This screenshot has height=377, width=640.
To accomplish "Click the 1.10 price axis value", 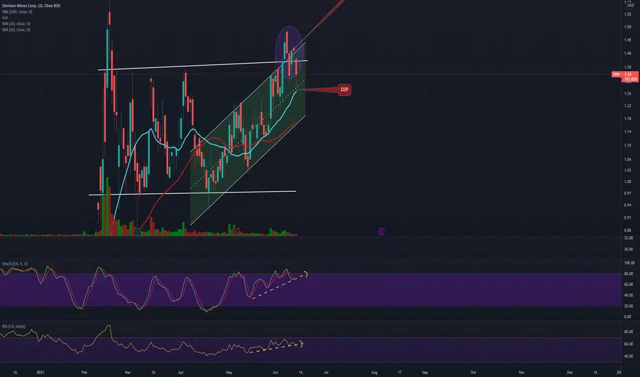I will [x=628, y=145].
